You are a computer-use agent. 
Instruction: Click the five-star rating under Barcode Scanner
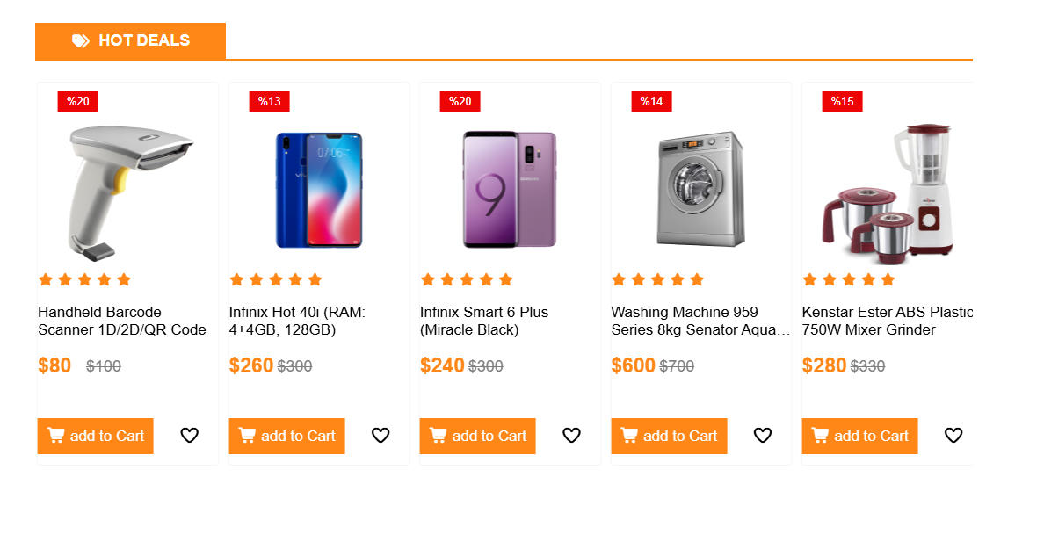pyautogui.click(x=84, y=280)
